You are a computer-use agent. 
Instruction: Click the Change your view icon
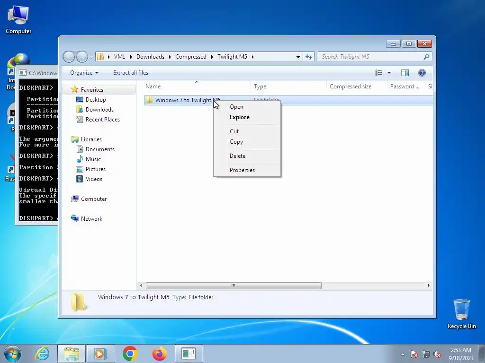coord(379,73)
